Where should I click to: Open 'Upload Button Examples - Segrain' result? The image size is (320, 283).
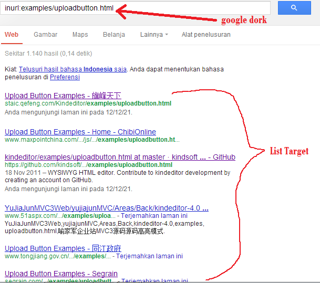coord(61,274)
